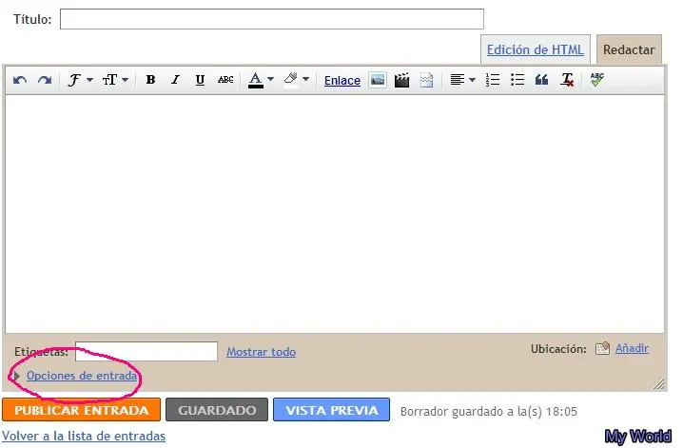The width and height of the screenshot is (683, 448).
Task: Click the Vista Previa button
Action: pos(331,410)
